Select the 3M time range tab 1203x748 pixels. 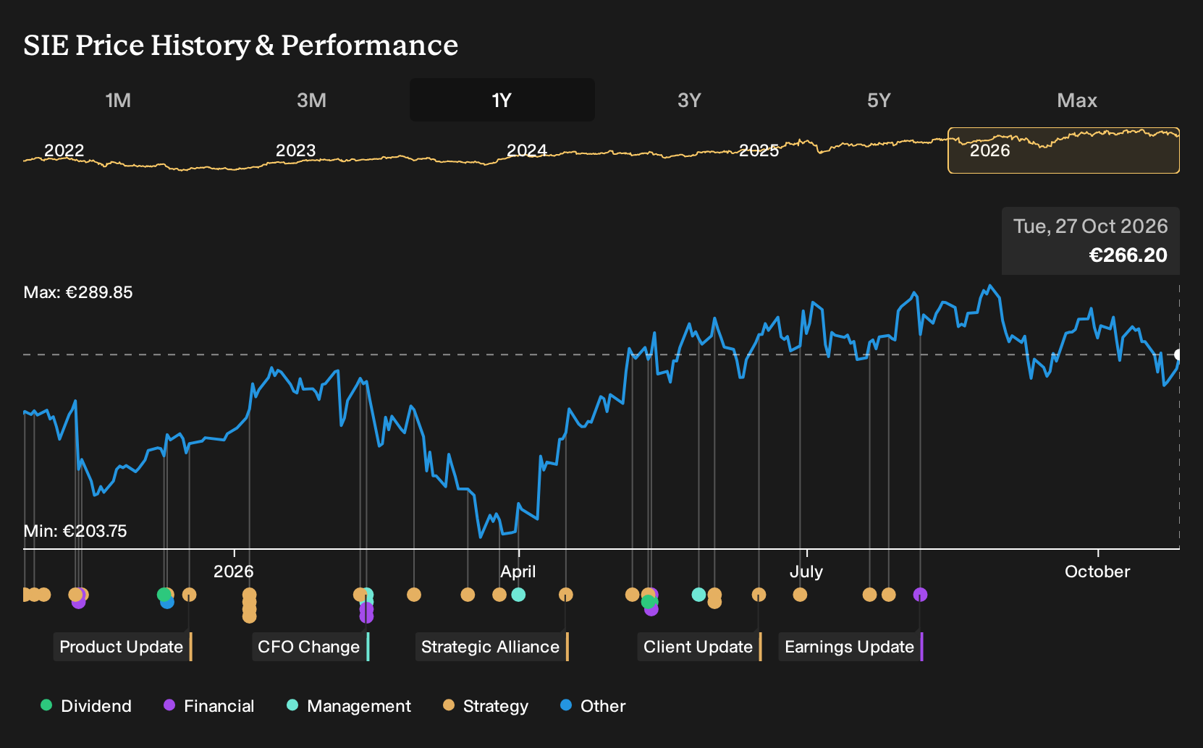[311, 100]
